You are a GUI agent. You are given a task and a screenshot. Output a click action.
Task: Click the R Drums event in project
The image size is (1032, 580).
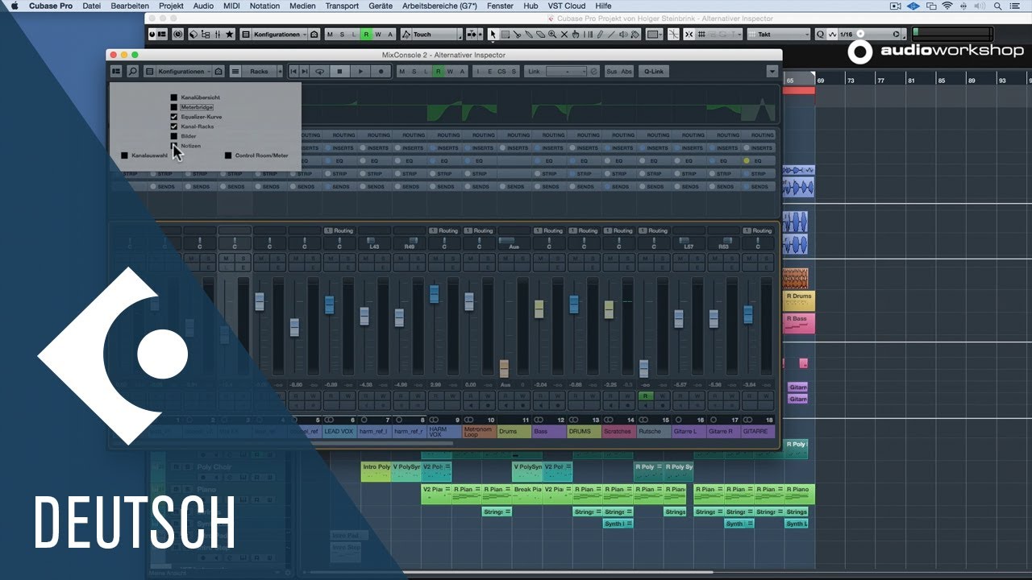[x=800, y=300]
